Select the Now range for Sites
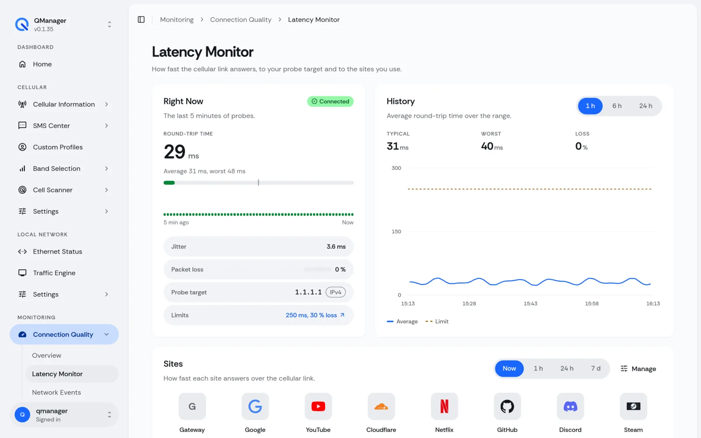The height and width of the screenshot is (438, 701). tap(509, 369)
